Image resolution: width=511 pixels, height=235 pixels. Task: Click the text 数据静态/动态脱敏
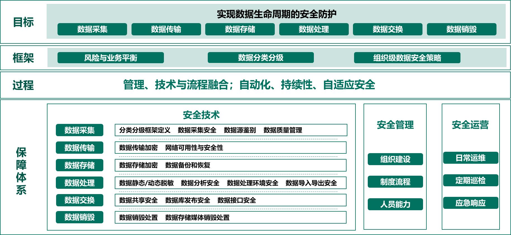[146, 183]
